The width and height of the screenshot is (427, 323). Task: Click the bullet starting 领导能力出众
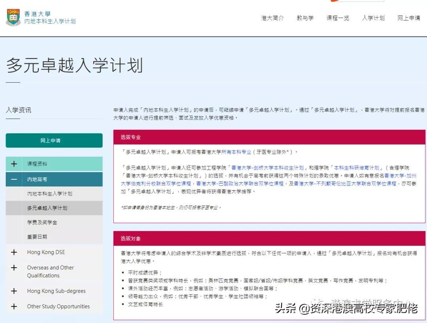click(198, 296)
